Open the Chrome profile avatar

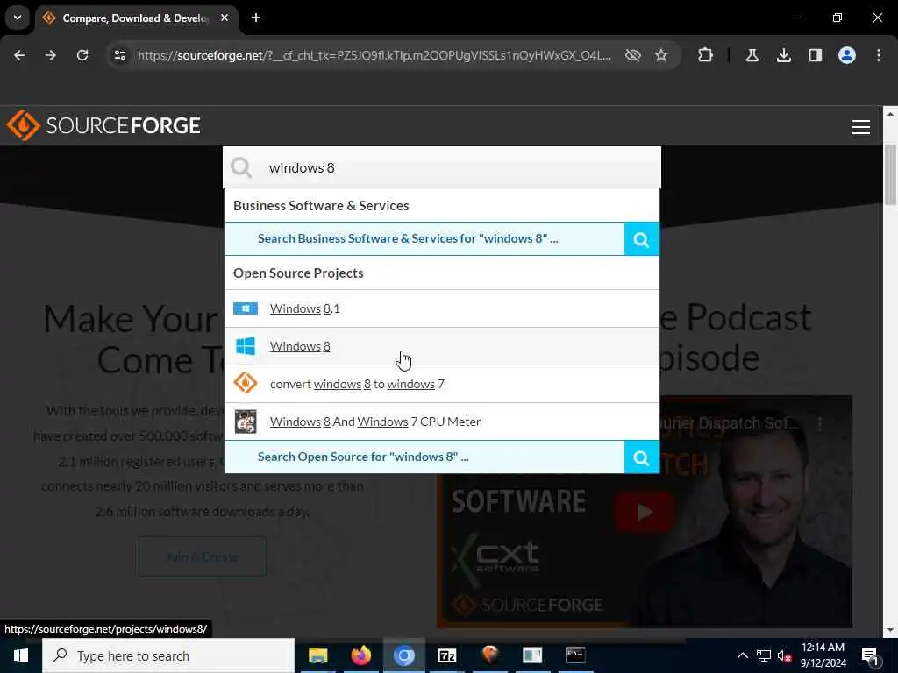coord(847,55)
